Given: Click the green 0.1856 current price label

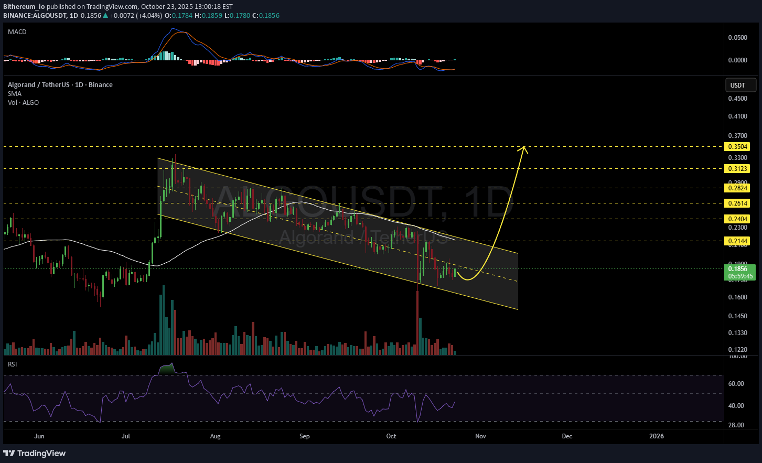Looking at the screenshot, I should click(x=739, y=270).
